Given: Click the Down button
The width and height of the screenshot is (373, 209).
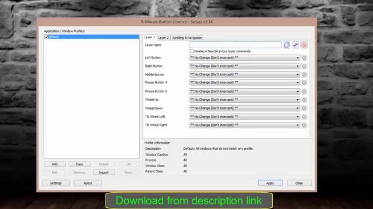Looking at the screenshot, I should [x=128, y=172].
